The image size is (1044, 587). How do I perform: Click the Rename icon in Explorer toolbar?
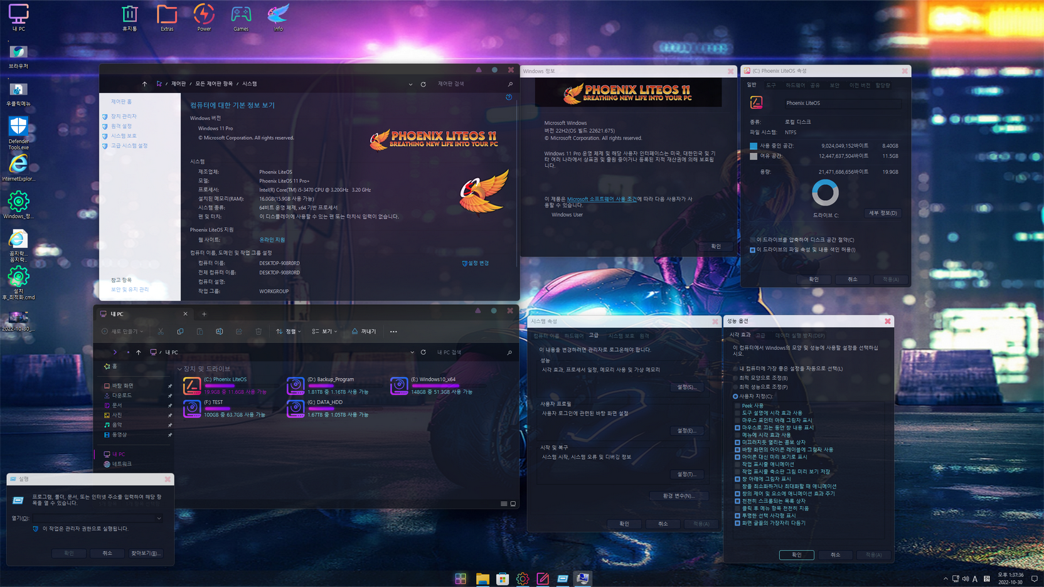(x=219, y=331)
